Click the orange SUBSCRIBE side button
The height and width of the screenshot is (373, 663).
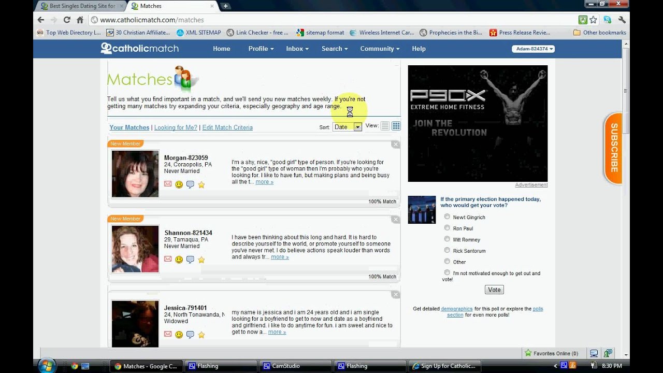pyautogui.click(x=613, y=148)
